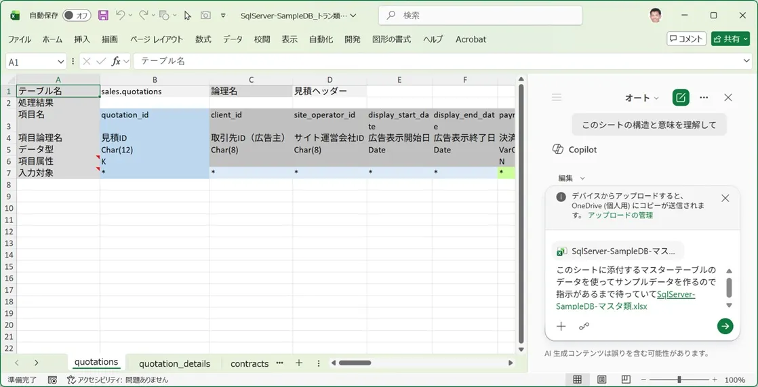Click the camera screenshot icon

[x=205, y=16]
